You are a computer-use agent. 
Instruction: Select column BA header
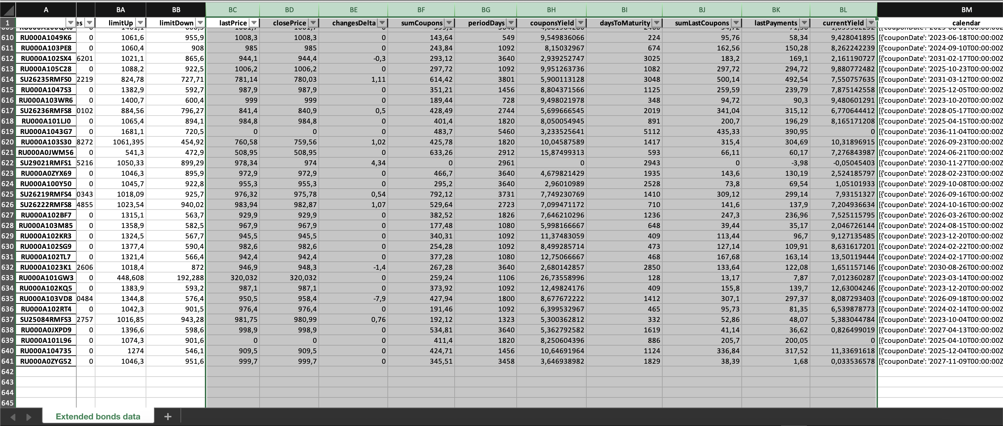click(x=120, y=10)
